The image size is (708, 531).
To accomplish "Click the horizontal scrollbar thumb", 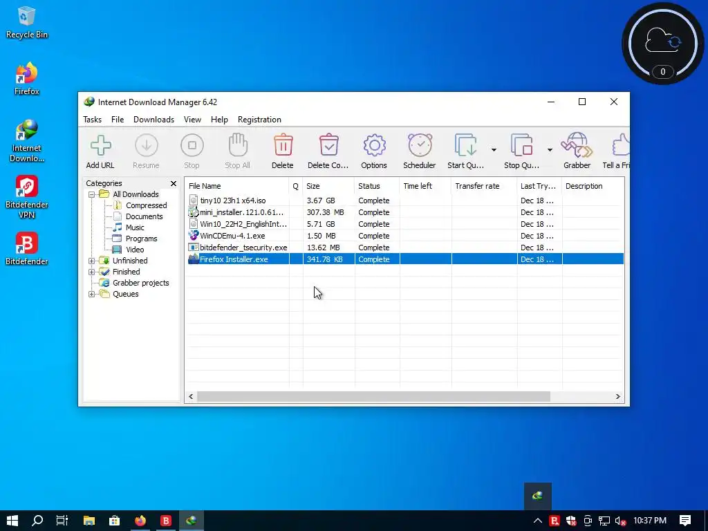I will (374, 396).
